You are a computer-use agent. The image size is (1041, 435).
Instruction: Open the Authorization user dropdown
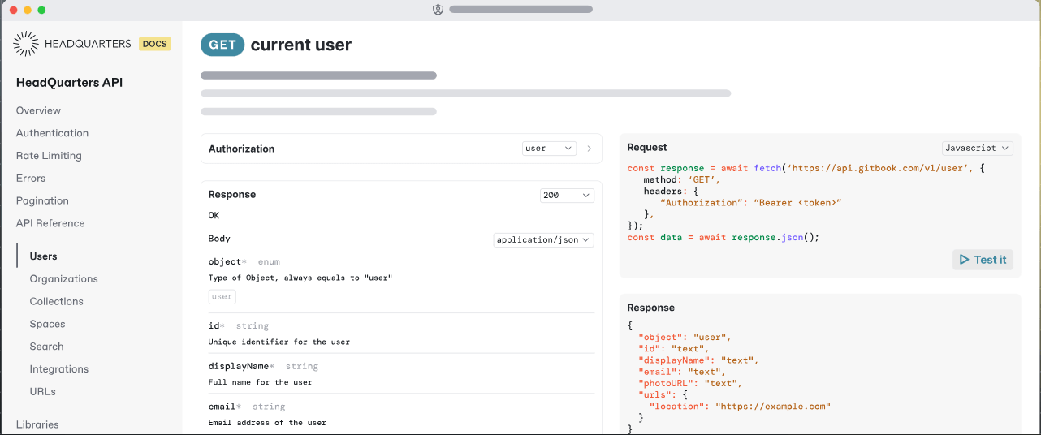point(549,149)
